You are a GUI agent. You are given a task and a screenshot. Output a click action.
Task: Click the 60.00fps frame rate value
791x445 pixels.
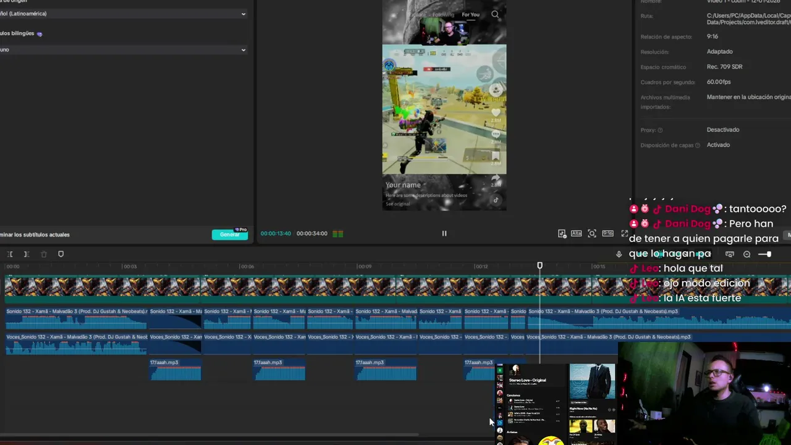[719, 82]
